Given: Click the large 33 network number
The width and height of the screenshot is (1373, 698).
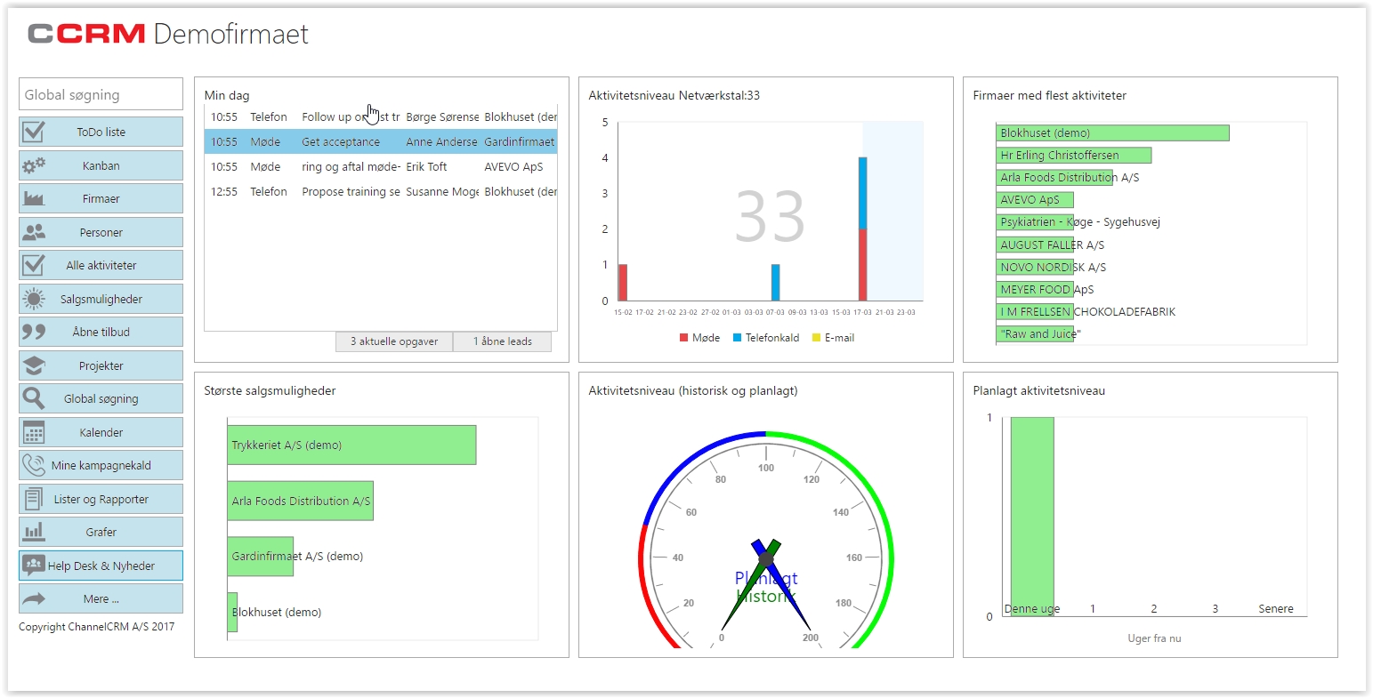Looking at the screenshot, I should 770,216.
